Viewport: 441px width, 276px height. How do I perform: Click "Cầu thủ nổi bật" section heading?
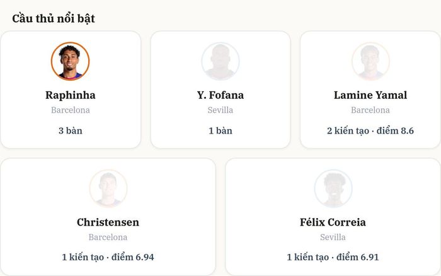54,18
